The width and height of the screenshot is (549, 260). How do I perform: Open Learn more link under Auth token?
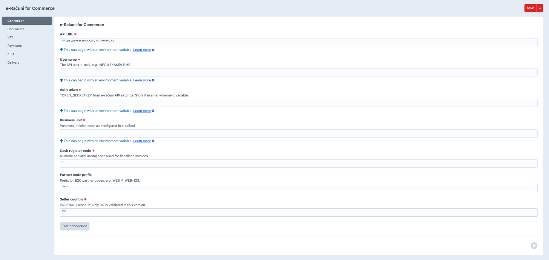142,111
